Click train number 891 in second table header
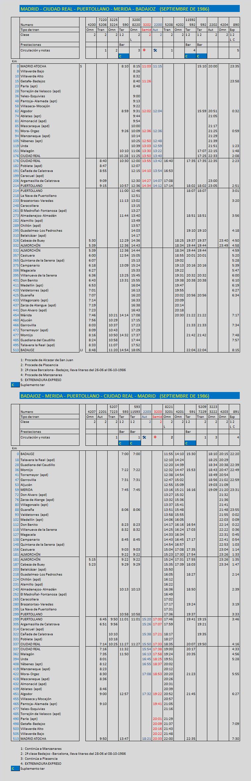251x781 pixels. point(236,412)
